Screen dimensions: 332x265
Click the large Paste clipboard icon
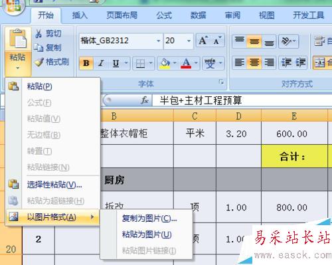pyautogui.click(x=18, y=39)
